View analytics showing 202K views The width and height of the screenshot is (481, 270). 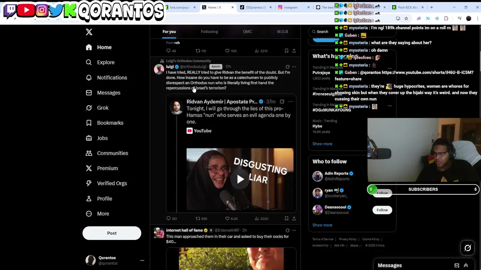[262, 219]
